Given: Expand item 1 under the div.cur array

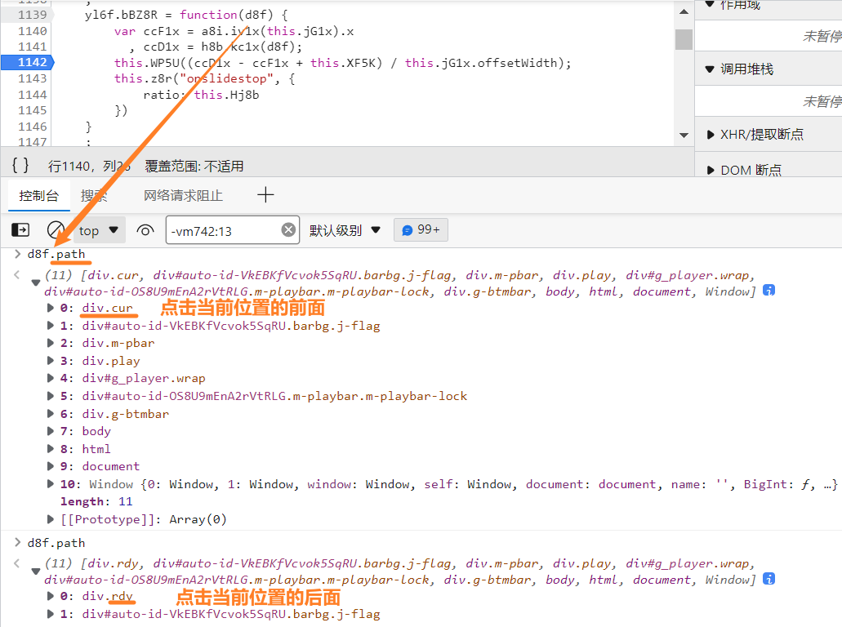Looking at the screenshot, I should 50,325.
